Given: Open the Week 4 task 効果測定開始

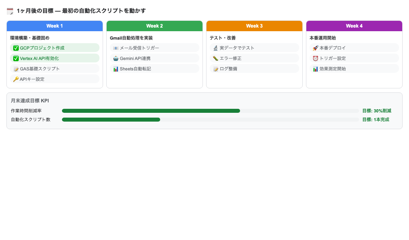Looking at the screenshot, I should coord(354,68).
